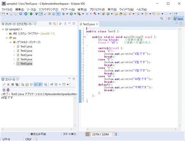Click the editor vertical scrollbar down arrow
This screenshot has height=141, width=185.
coord(180,125)
